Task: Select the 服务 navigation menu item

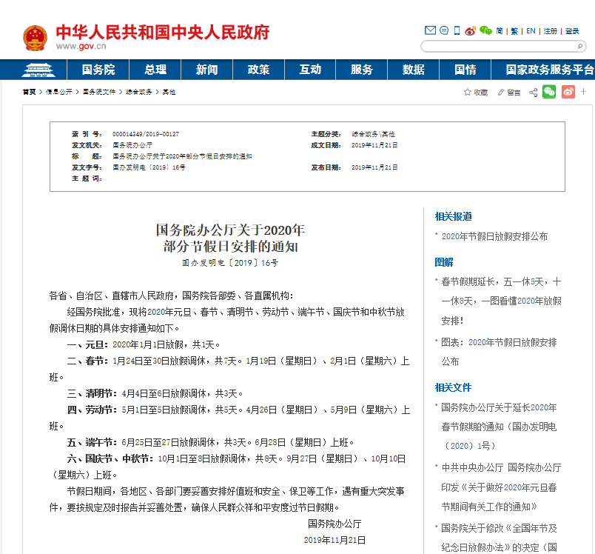Action: (362, 70)
